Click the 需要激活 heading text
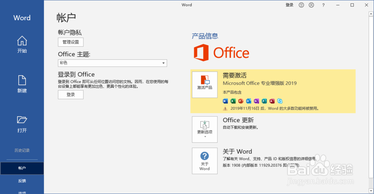374x194 pixels. click(x=234, y=75)
